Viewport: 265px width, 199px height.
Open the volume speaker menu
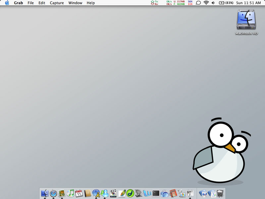coord(213,3)
